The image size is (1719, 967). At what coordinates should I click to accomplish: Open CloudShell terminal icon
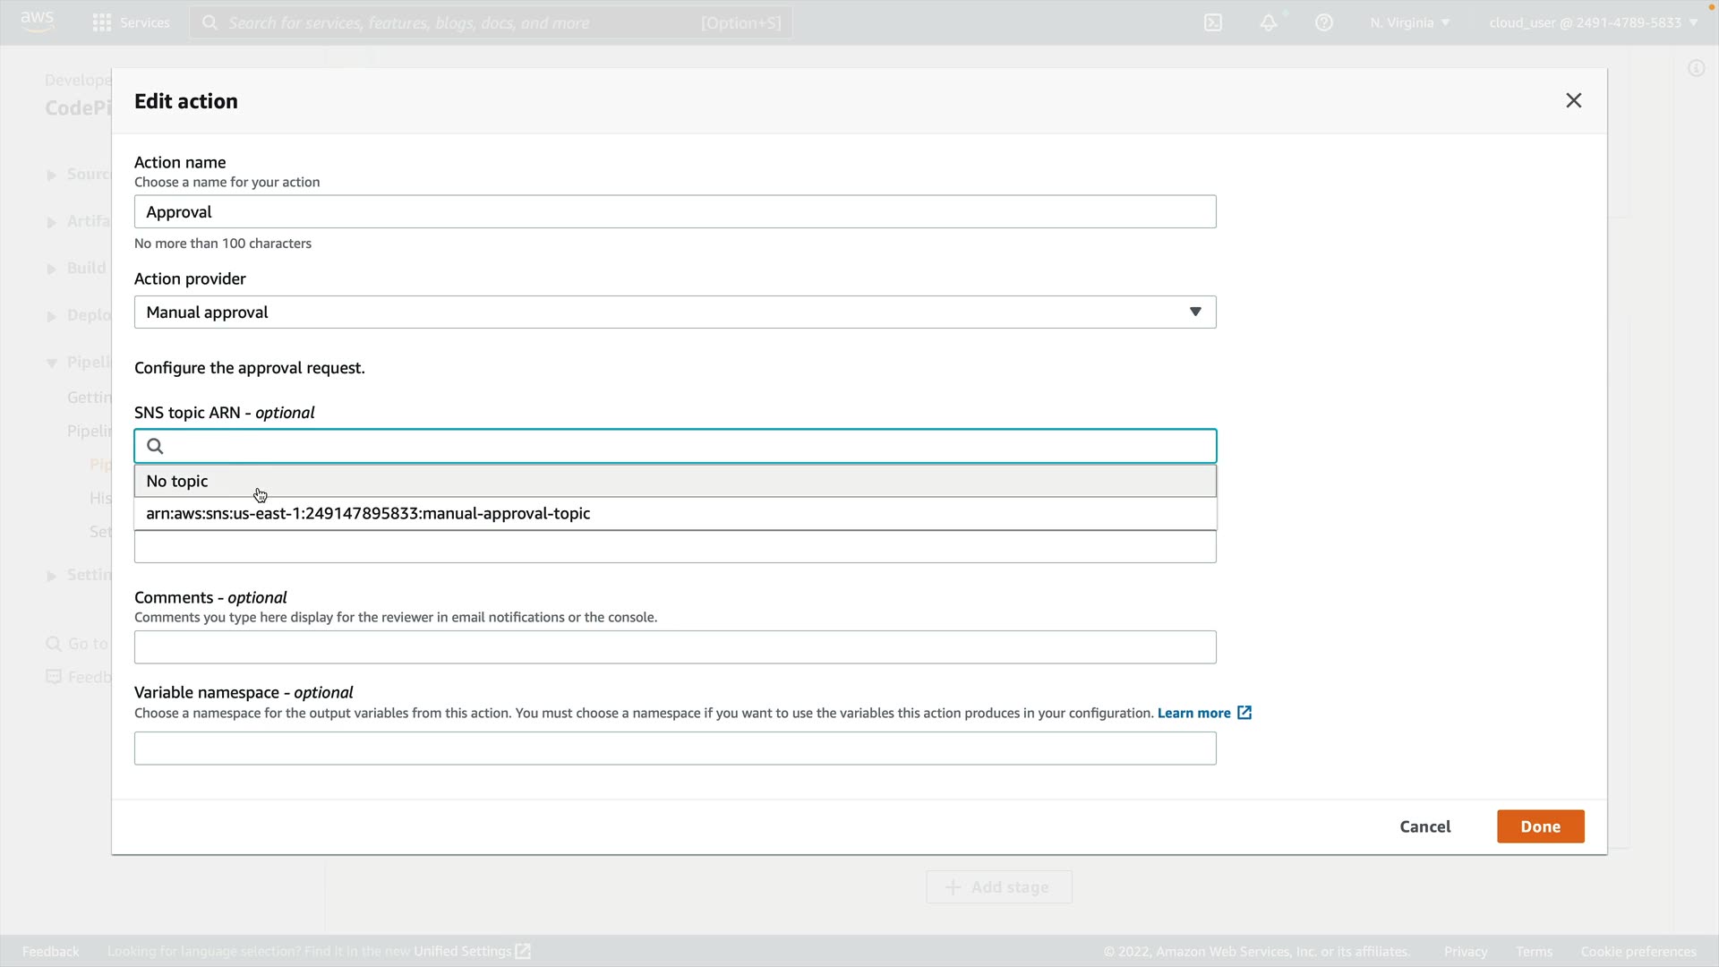tap(1213, 22)
